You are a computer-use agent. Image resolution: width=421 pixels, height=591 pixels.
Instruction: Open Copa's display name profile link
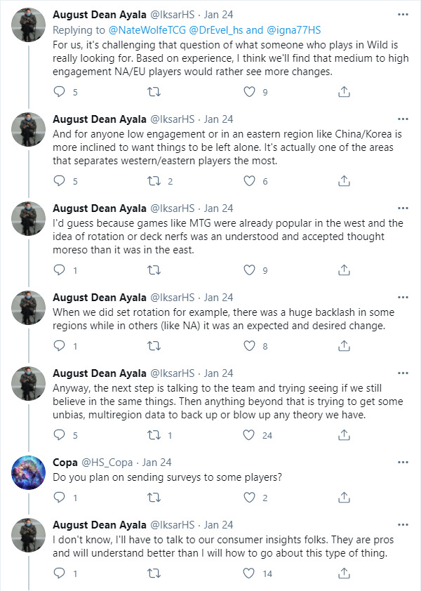(x=67, y=463)
